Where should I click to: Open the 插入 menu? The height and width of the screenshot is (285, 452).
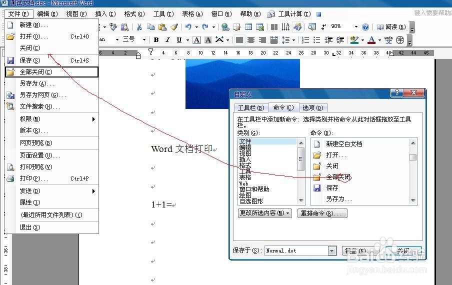105,14
